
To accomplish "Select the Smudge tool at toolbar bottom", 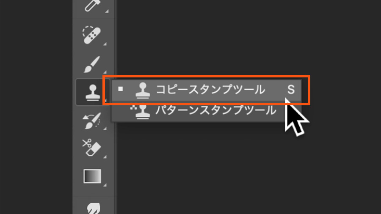I will pos(93,208).
